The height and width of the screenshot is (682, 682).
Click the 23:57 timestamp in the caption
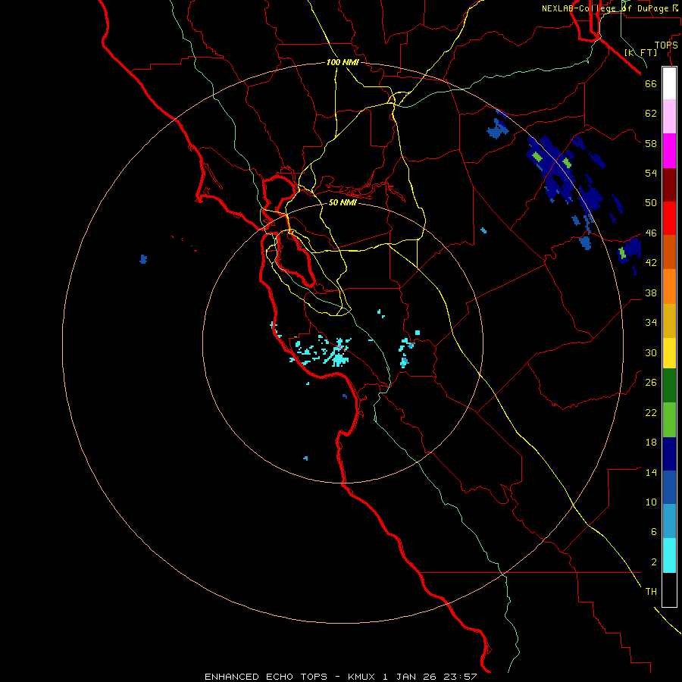(460, 677)
